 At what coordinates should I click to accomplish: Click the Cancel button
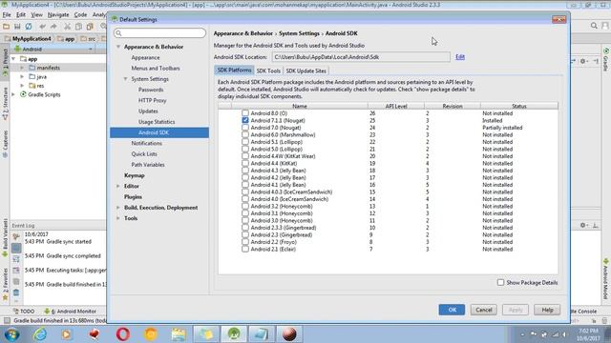pyautogui.click(x=484, y=310)
